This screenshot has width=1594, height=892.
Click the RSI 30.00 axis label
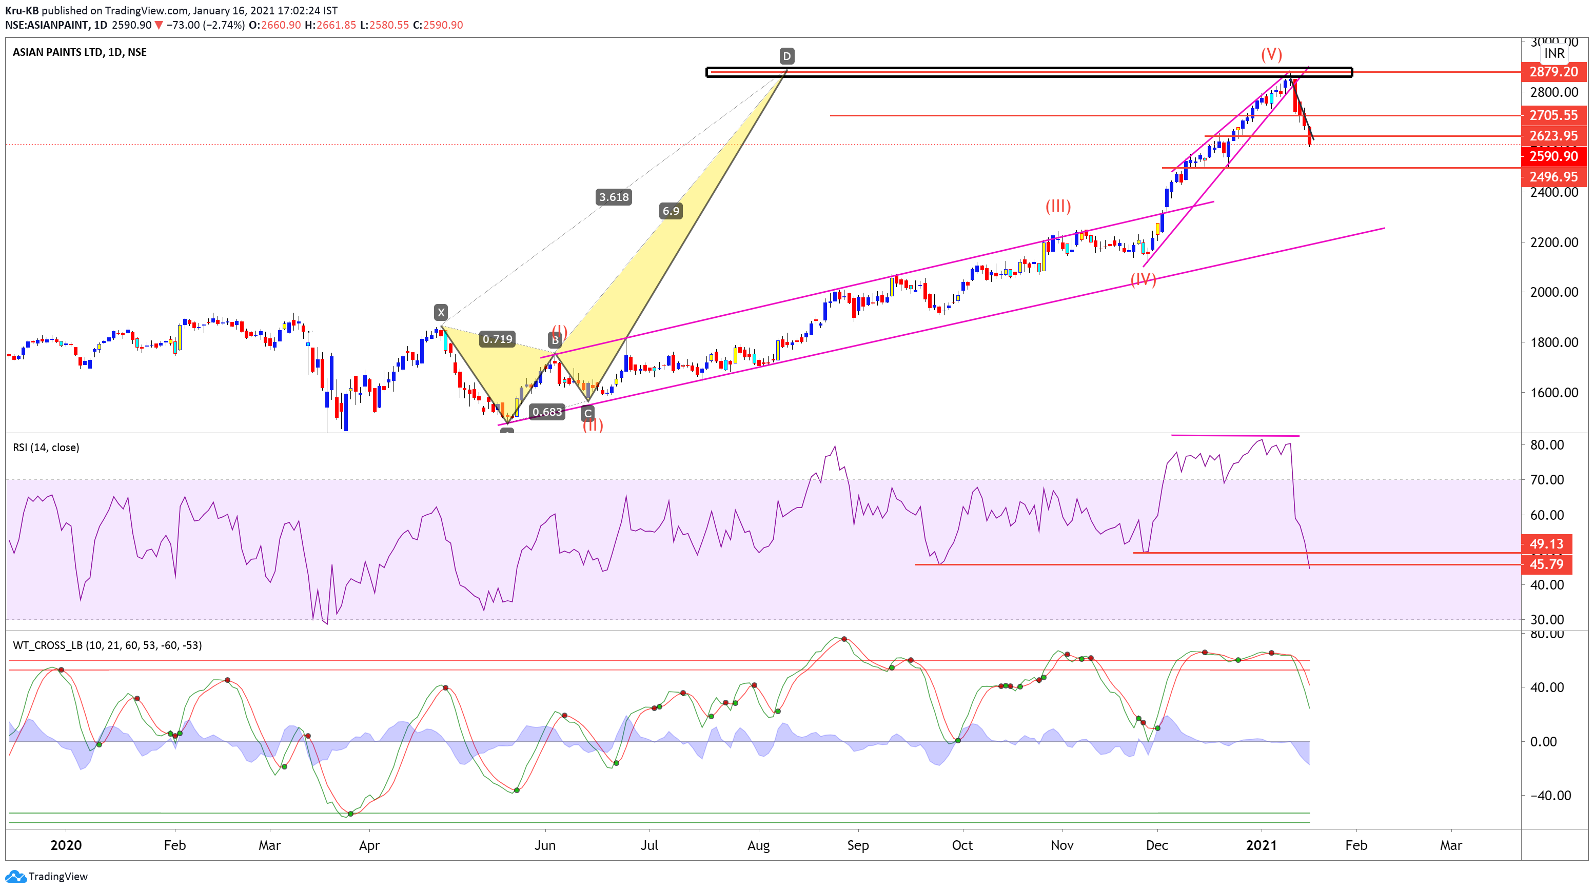click(1547, 619)
